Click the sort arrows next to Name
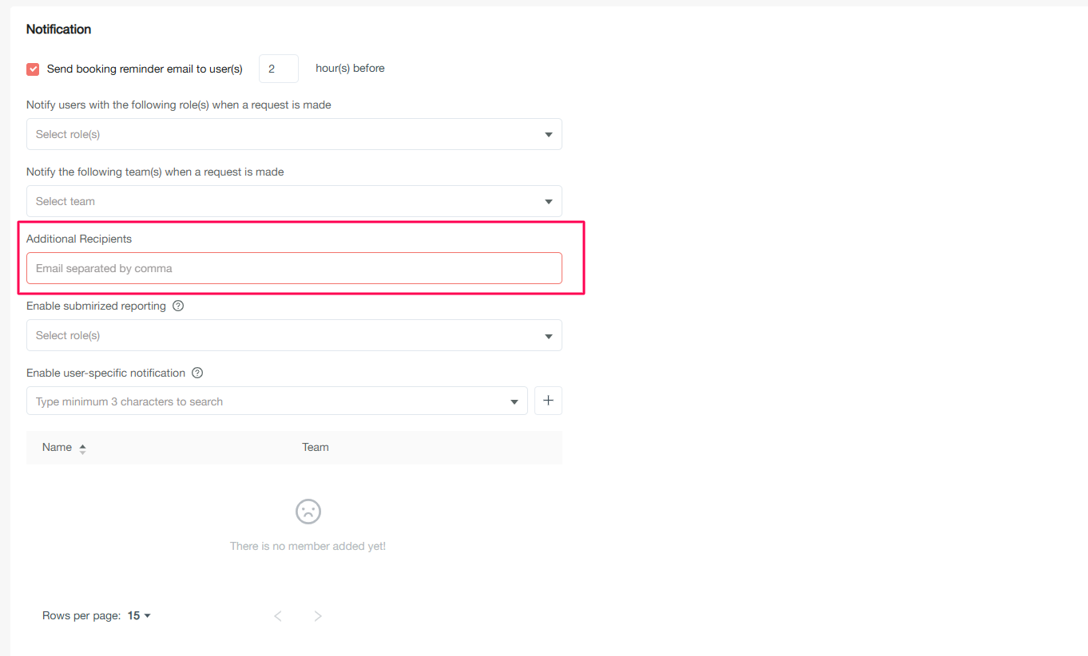The width and height of the screenshot is (1088, 656). pyautogui.click(x=82, y=449)
